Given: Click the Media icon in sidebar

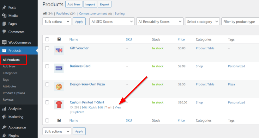Looking at the screenshot, I should (4, 16).
